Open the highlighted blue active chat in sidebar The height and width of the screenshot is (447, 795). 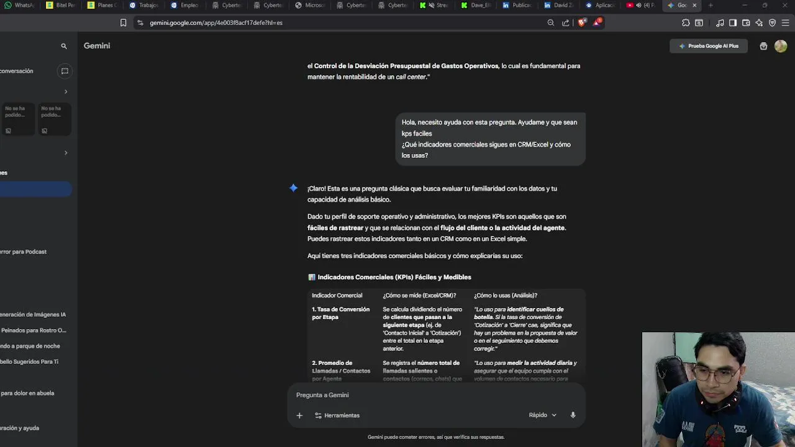pos(36,189)
